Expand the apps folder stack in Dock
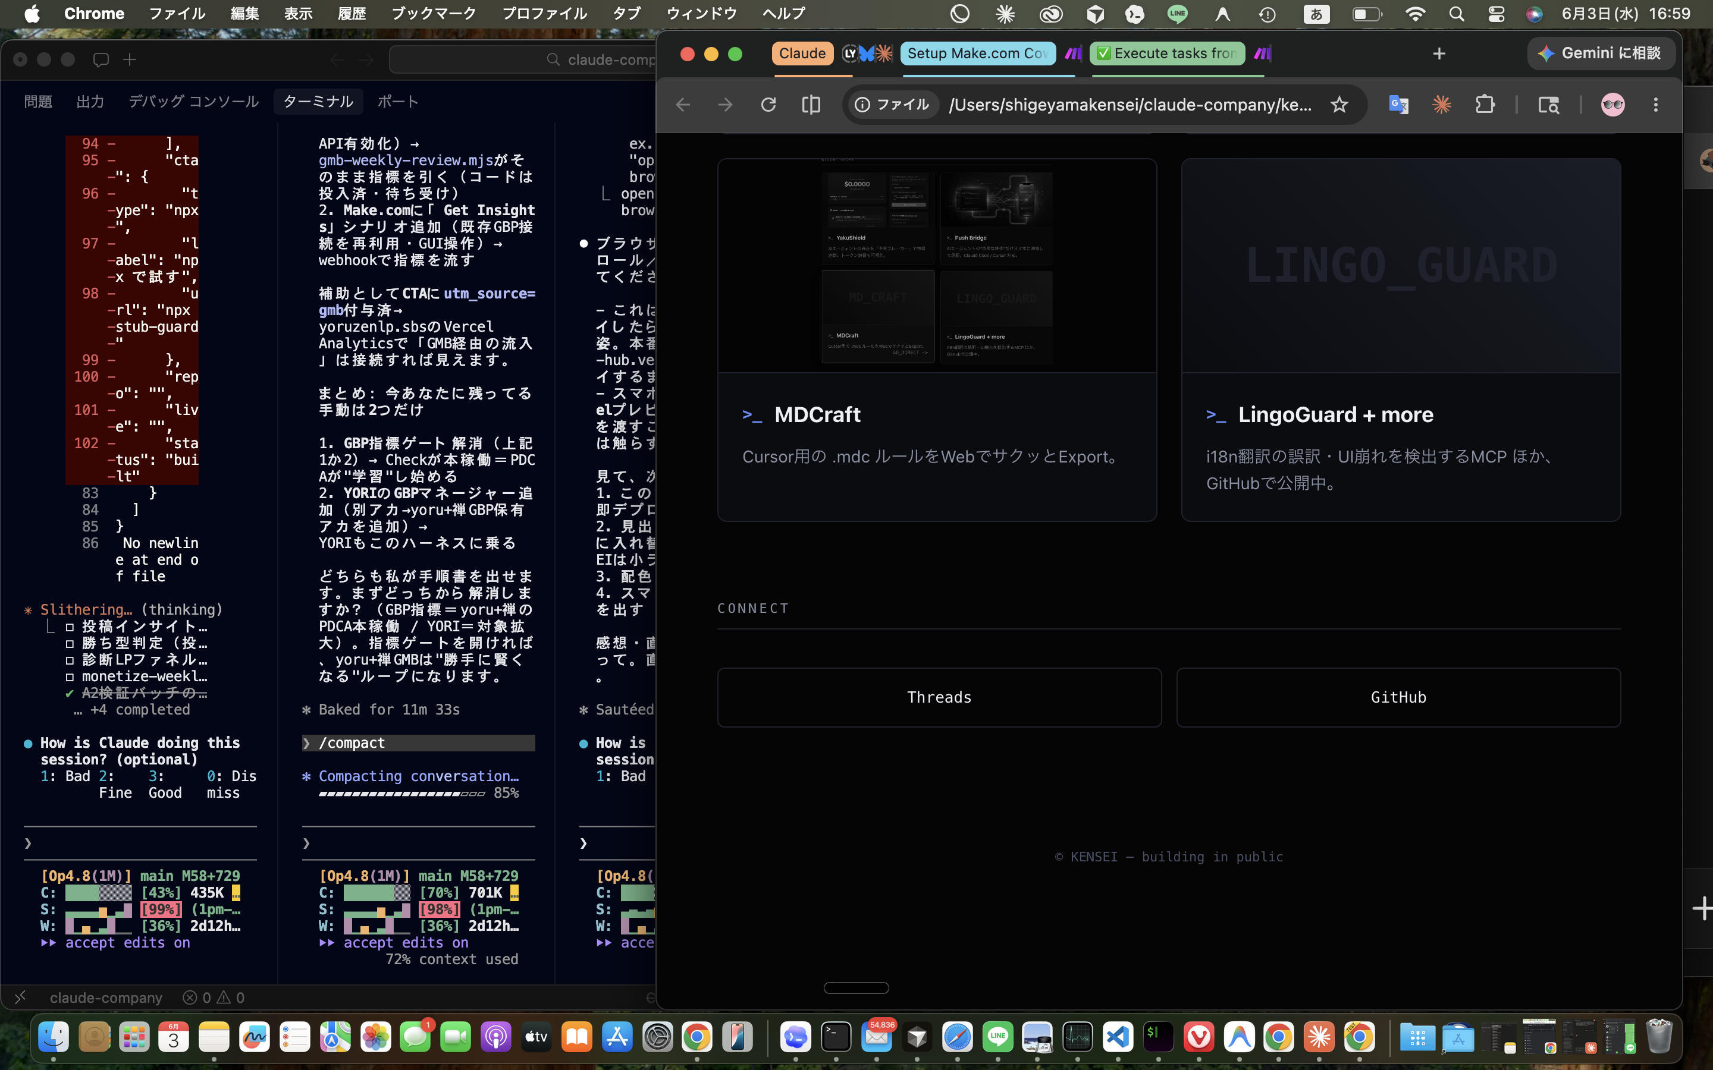 1417,1037
